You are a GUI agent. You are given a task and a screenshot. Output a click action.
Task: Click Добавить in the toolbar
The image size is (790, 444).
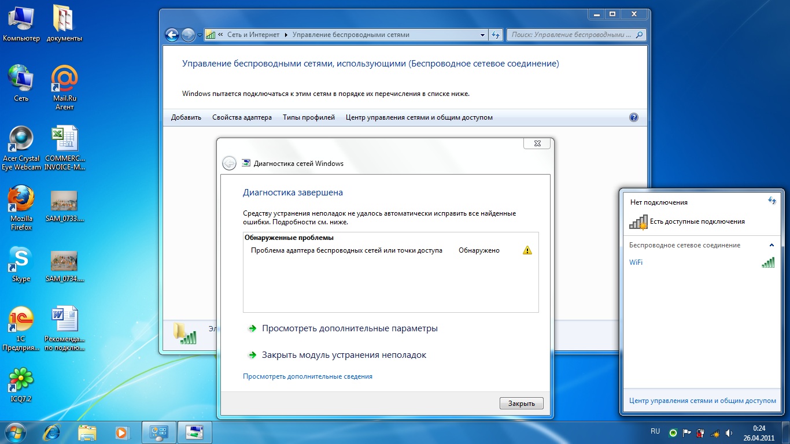click(x=186, y=117)
